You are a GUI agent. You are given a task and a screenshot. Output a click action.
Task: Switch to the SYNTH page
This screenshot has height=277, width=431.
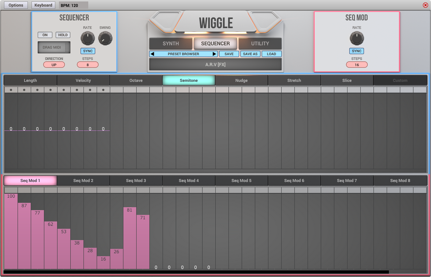point(171,43)
